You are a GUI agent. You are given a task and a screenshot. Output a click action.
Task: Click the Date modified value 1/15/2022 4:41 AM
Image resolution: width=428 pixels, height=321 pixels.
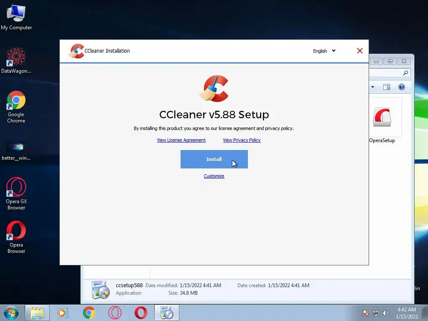coord(200,285)
